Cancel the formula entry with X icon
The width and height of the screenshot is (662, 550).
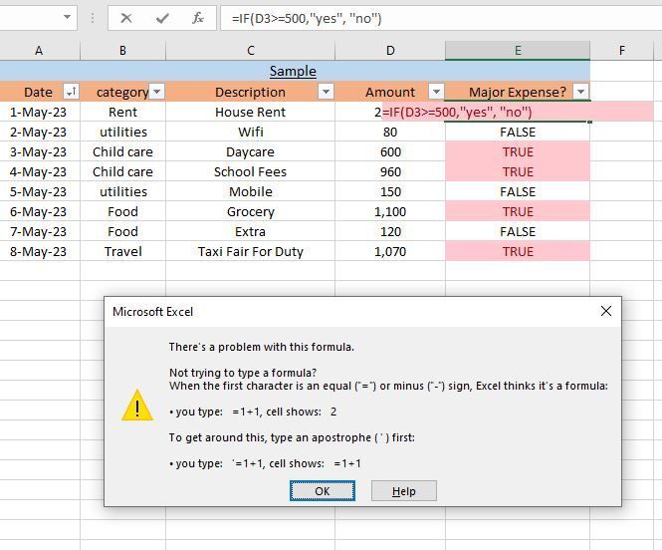point(125,18)
